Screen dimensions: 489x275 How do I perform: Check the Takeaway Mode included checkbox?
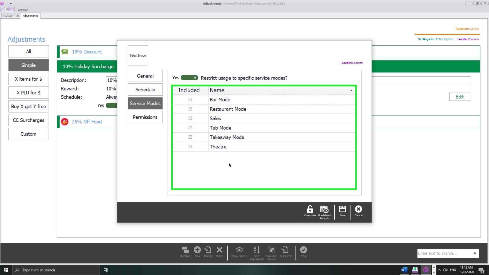pyautogui.click(x=190, y=137)
